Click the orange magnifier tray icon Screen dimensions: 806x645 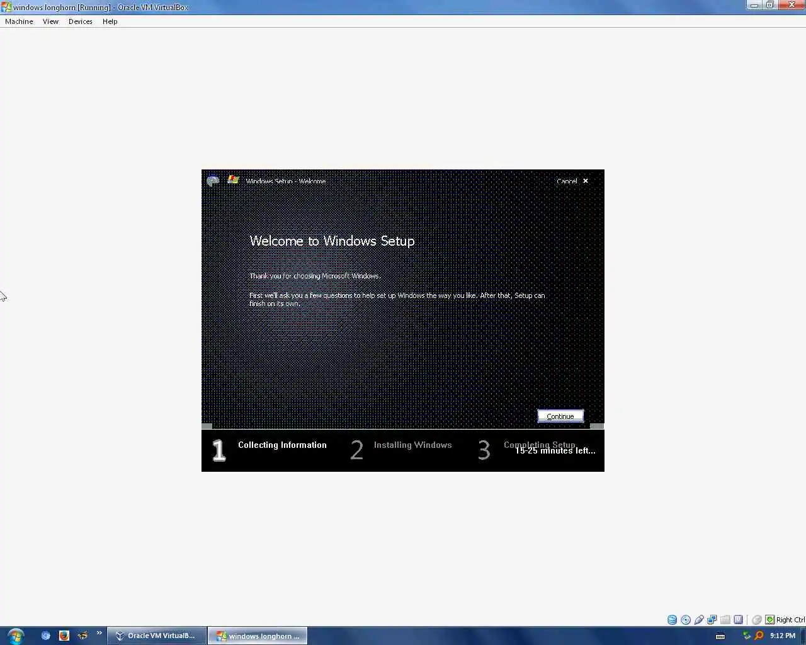click(759, 636)
